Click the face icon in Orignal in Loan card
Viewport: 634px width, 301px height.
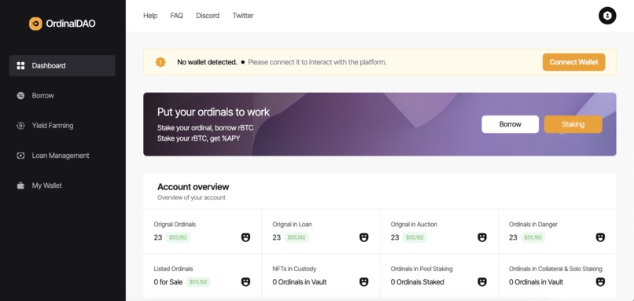[364, 237]
